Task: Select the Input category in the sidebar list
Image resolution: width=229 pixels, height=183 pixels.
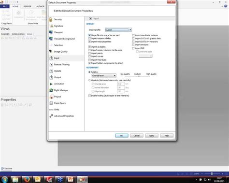Action: click(x=66, y=58)
